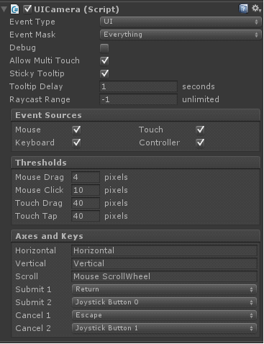This screenshot has width=264, height=344.
Task: Open the Submit 1 key dropdown
Action: pos(164,289)
